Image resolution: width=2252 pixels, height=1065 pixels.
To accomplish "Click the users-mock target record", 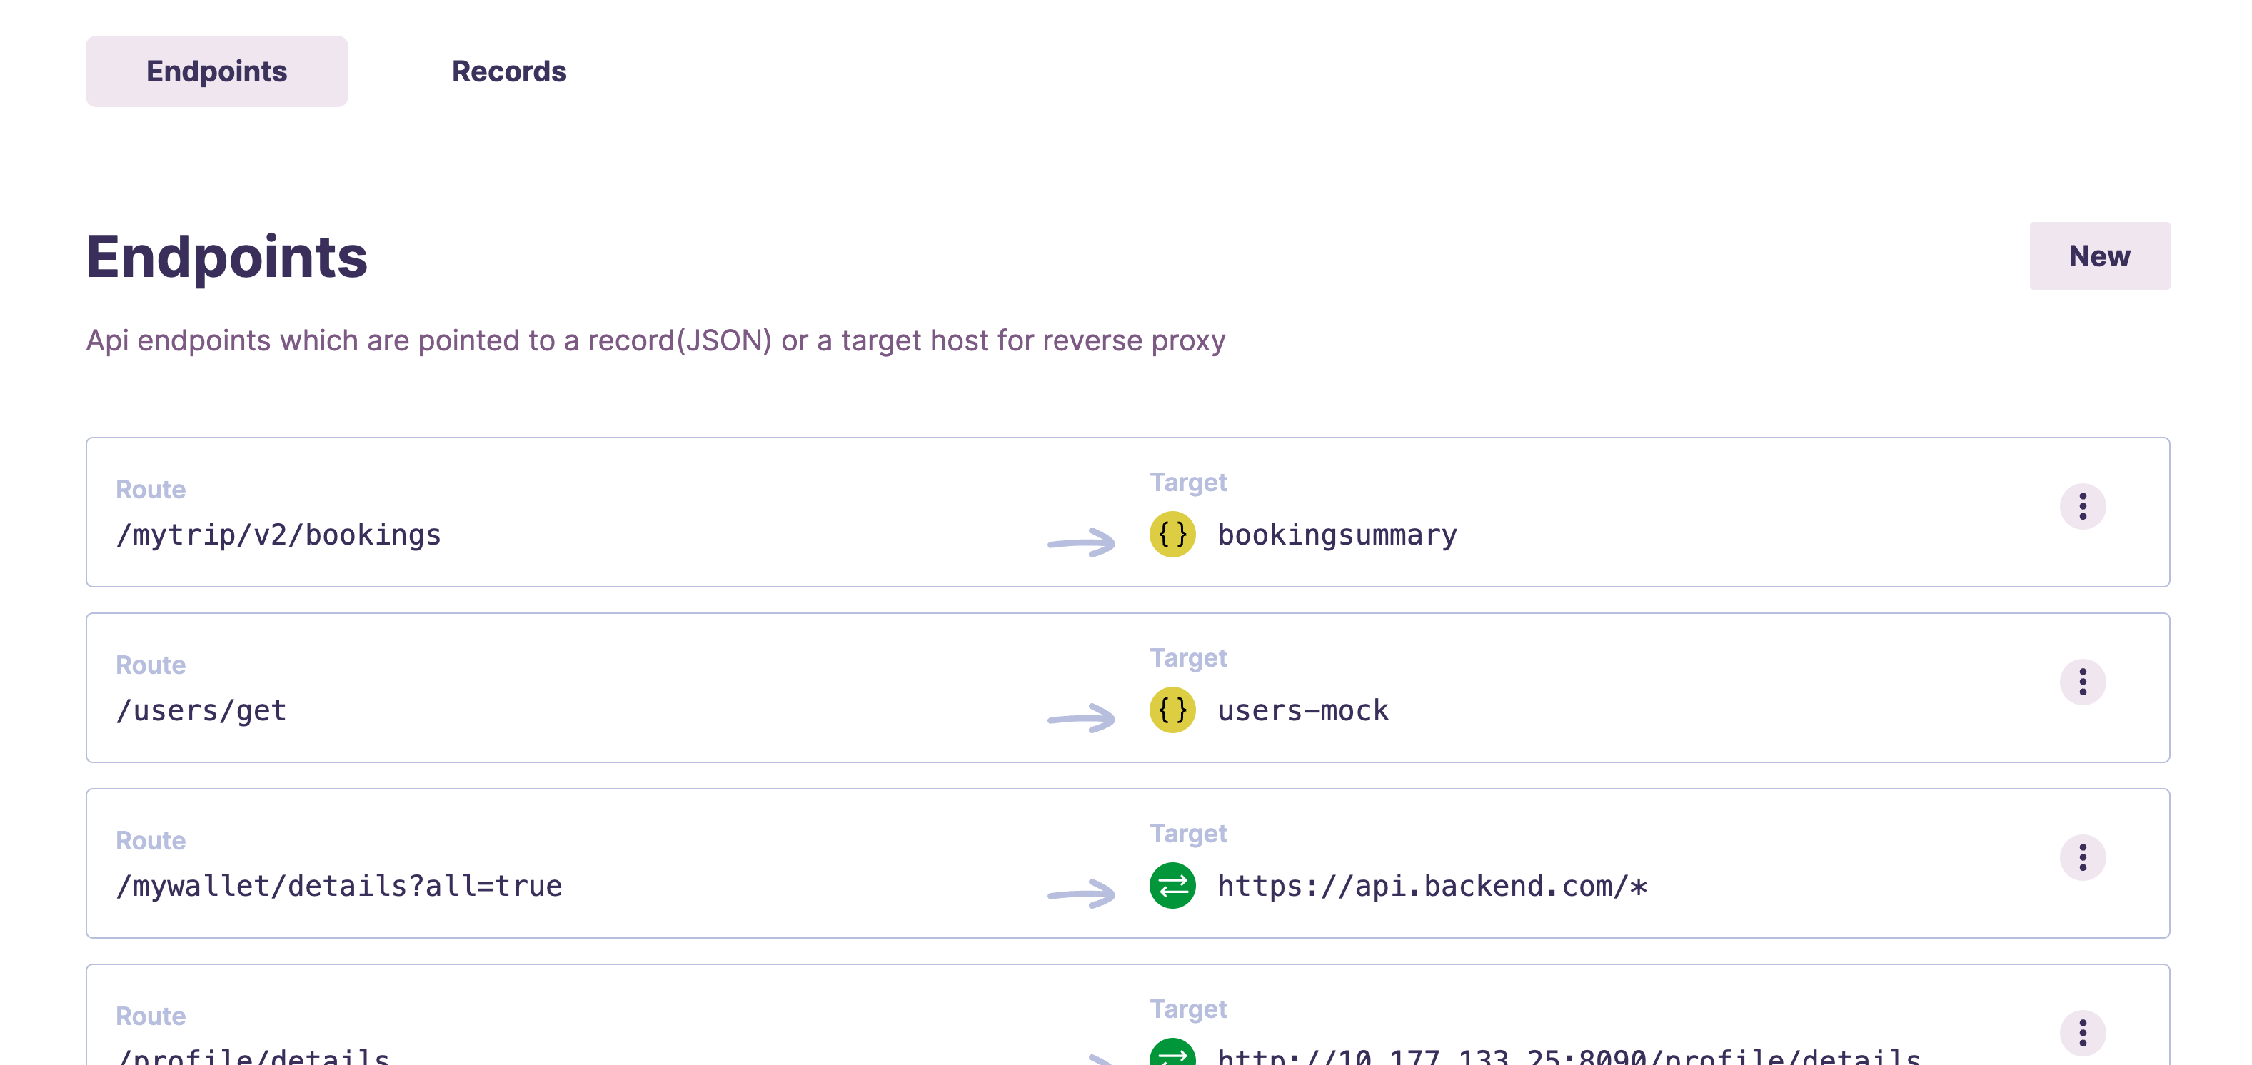I will pos(1302,710).
